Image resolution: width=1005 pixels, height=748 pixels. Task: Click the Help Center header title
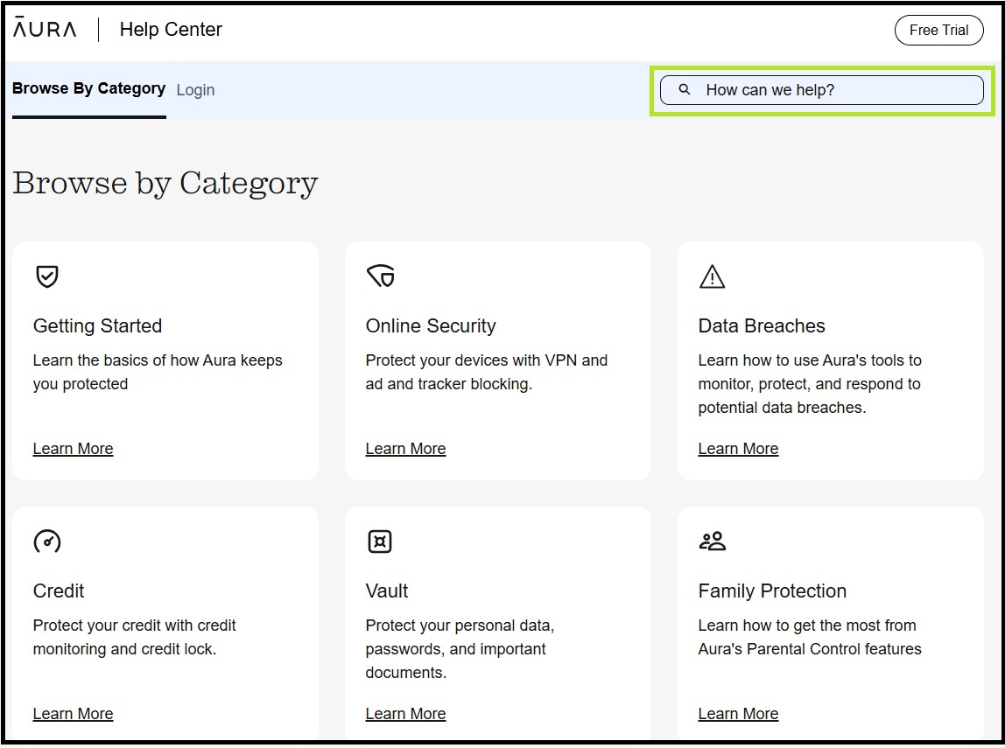pyautogui.click(x=171, y=30)
